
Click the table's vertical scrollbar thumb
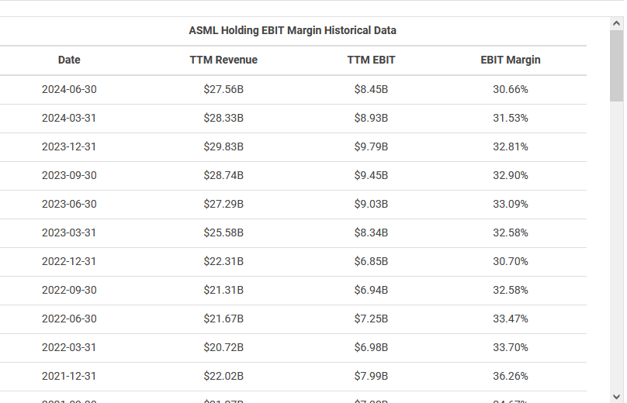pyautogui.click(x=616, y=66)
